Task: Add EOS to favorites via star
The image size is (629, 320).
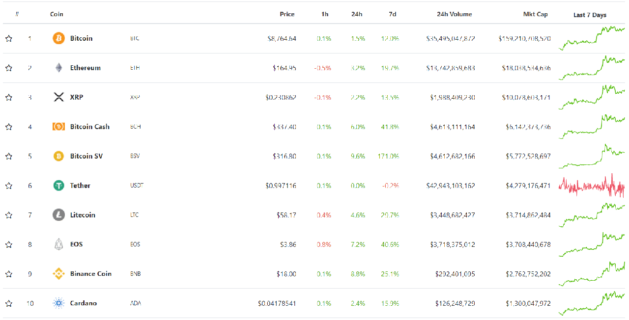Action: (x=9, y=244)
